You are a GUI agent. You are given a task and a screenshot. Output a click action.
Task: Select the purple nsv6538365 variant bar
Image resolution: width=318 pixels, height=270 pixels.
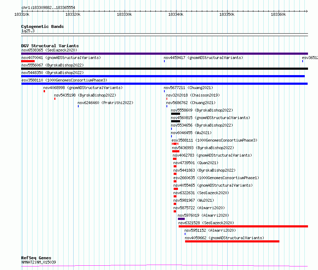(164, 54)
